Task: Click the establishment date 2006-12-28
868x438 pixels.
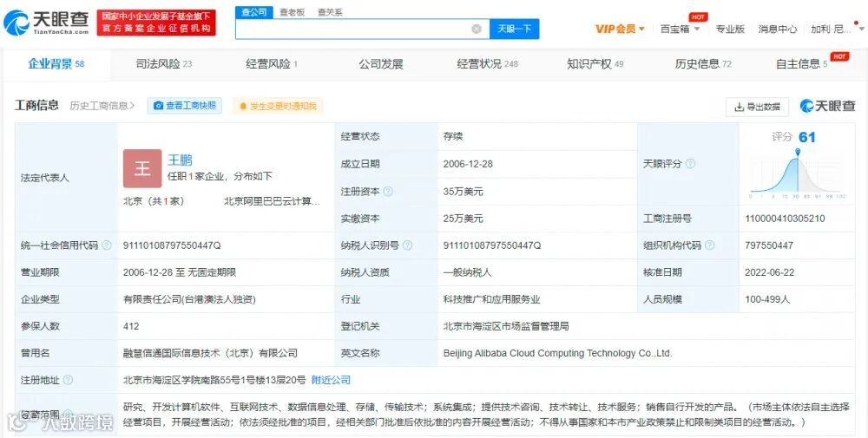Action: click(468, 164)
